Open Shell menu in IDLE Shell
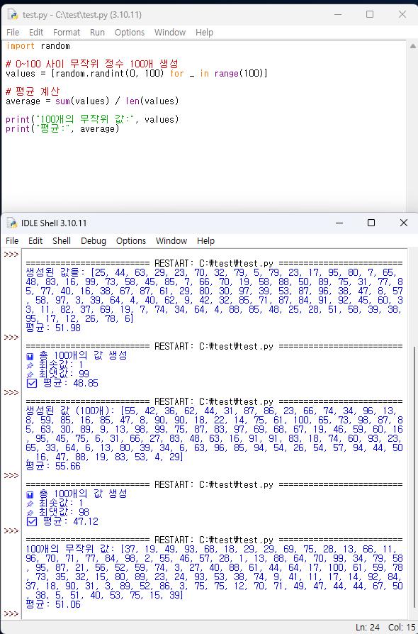418x634 pixels. point(62,241)
